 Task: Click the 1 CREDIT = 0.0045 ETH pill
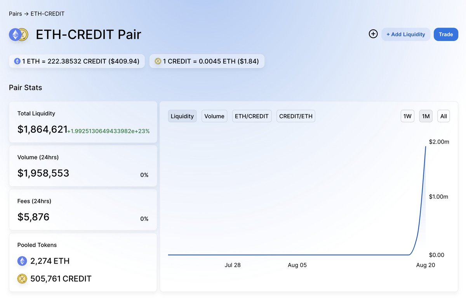pyautogui.click(x=207, y=61)
